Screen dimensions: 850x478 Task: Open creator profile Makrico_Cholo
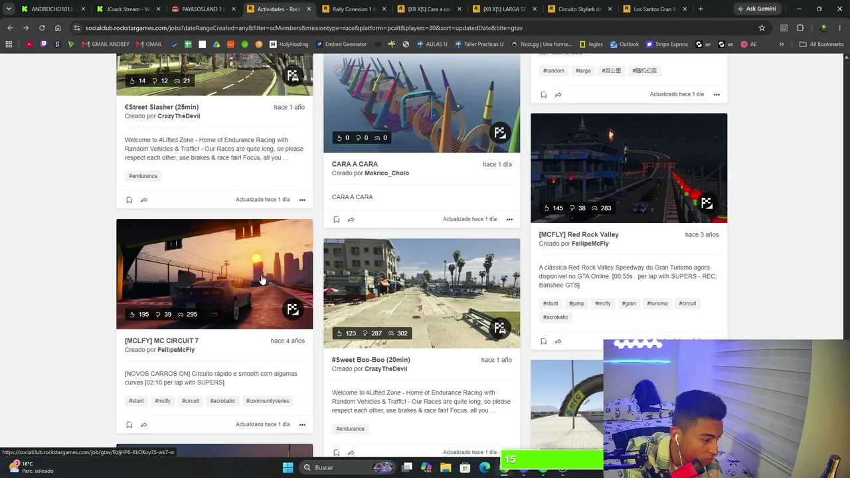coord(386,173)
